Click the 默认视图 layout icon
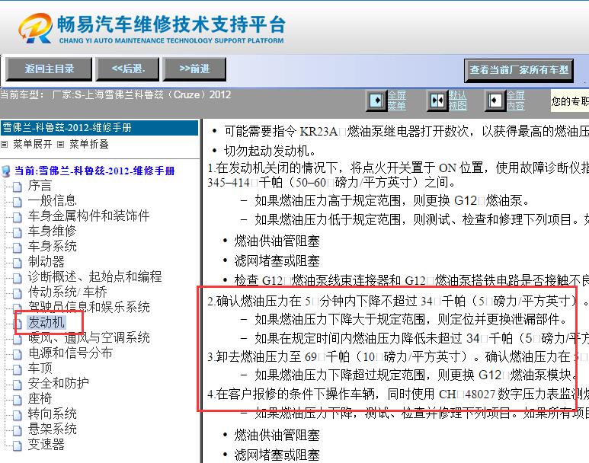This screenshot has width=589, height=463. pos(437,101)
